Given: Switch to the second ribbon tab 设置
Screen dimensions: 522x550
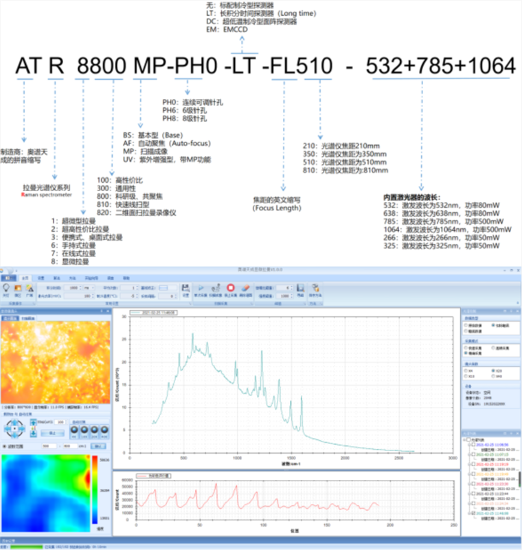Looking at the screenshot, I should point(41,279).
